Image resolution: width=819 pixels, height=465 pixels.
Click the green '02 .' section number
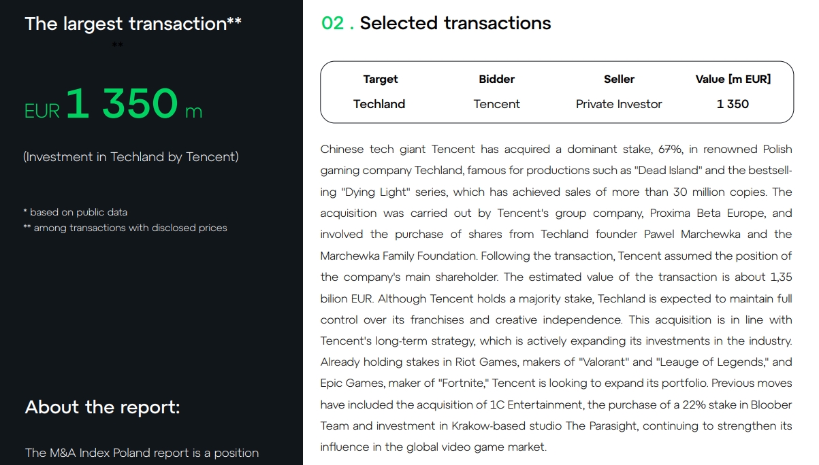point(338,23)
